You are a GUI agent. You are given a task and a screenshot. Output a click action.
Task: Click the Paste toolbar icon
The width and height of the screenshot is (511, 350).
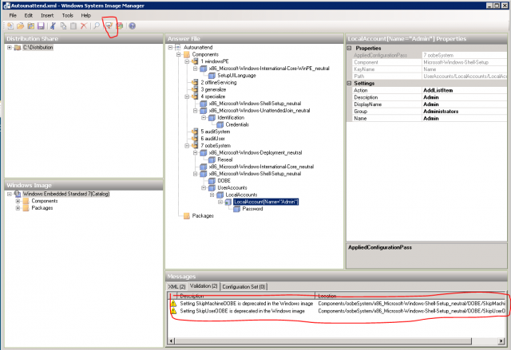73,26
